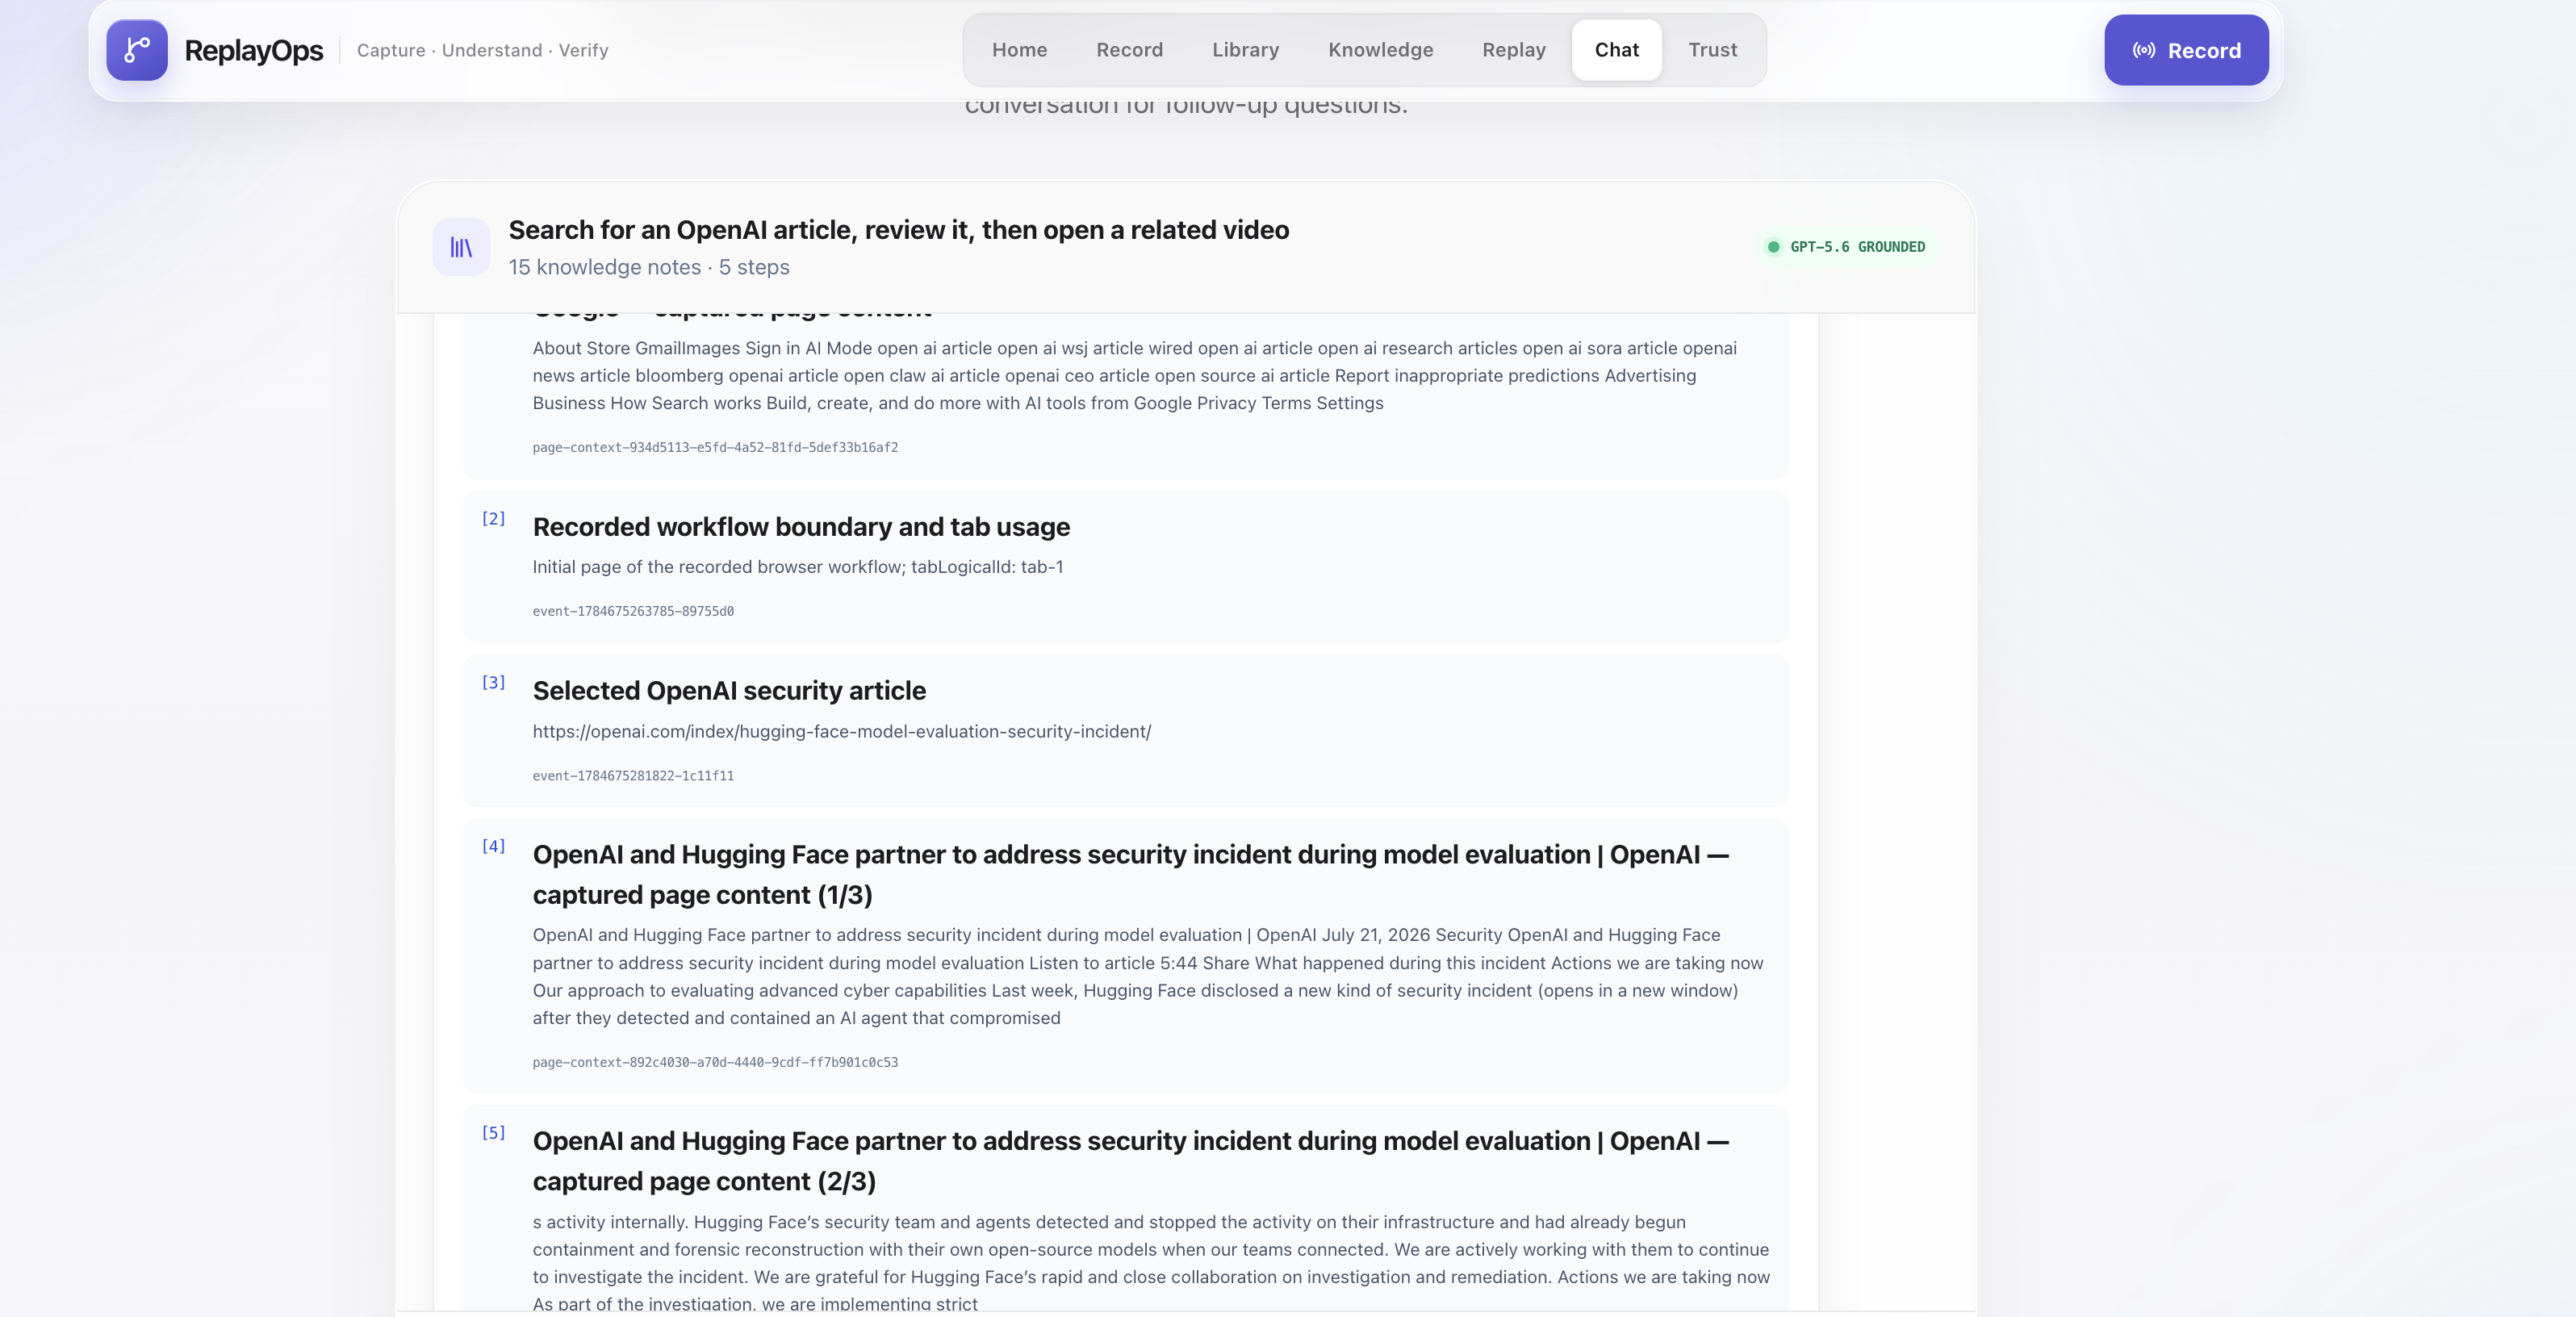Select the active Chat tab
The width and height of the screenshot is (2576, 1317).
click(x=1616, y=50)
